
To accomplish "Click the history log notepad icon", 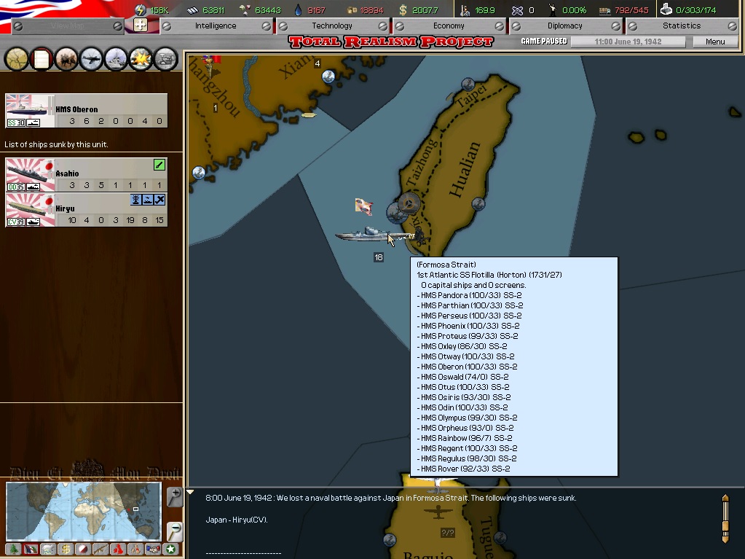I will point(42,59).
